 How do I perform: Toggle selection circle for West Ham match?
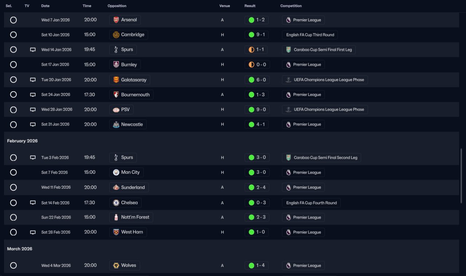pos(13,232)
